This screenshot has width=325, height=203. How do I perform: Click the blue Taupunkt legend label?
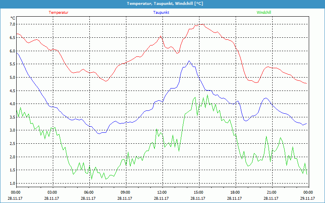point(161,13)
